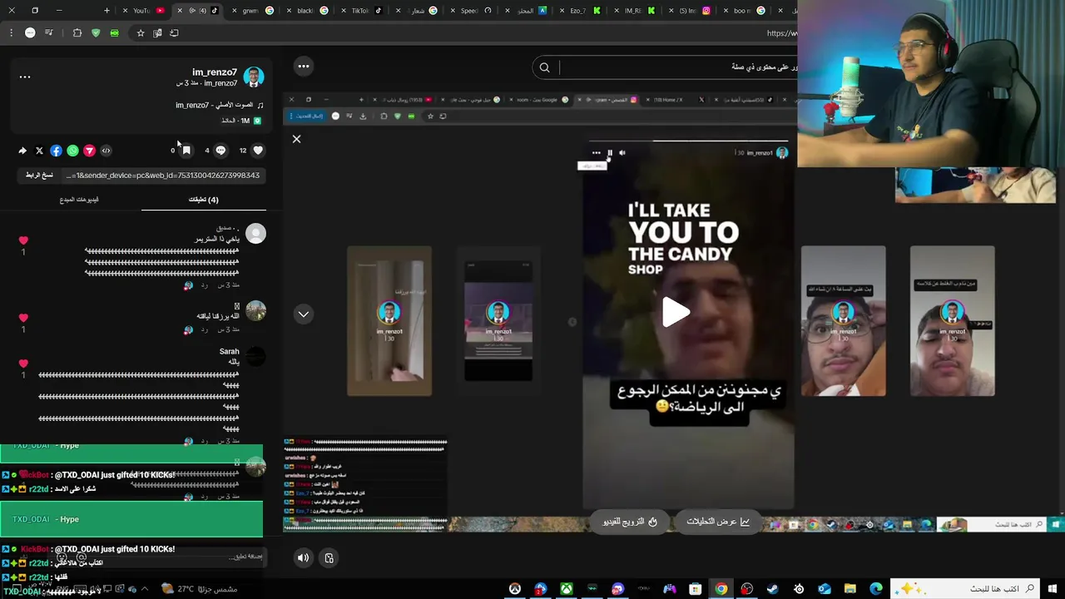Open comments via speech bubble icon showing 4
Viewport: 1065px width, 599px height.
[220, 151]
